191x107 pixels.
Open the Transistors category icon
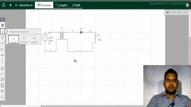2,62
